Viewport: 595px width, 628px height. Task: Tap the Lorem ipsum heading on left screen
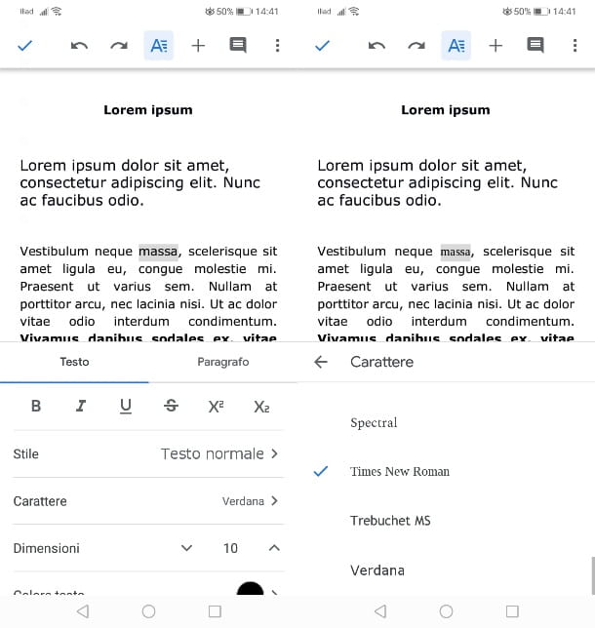click(148, 110)
